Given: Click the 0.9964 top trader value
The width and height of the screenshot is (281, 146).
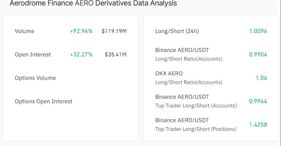Looking at the screenshot, I should 258,102.
